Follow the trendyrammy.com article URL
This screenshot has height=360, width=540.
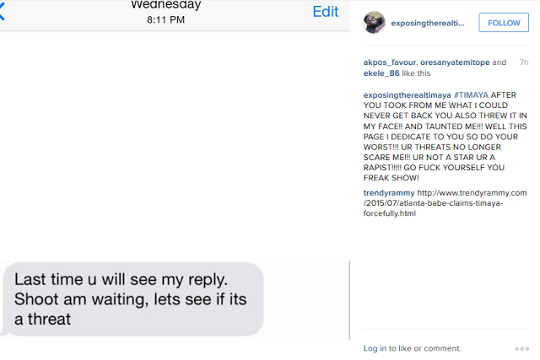click(x=453, y=202)
